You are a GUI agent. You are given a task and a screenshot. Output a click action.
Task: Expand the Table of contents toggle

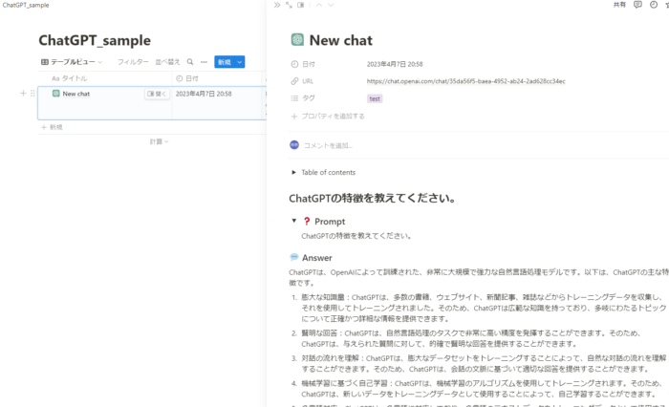294,172
